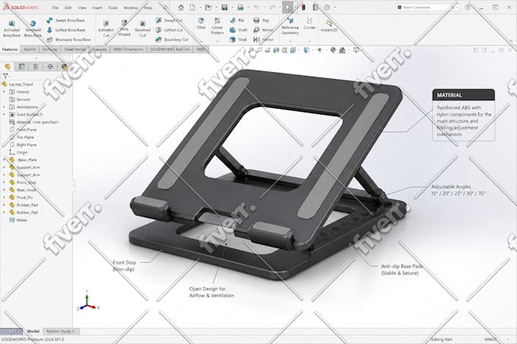517x344 pixels.
Task: Open the Hole Wizard
Action: (124, 27)
